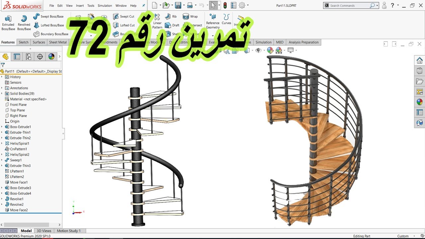Select the Wrap tool
The width and height of the screenshot is (425, 239).
pos(190,16)
